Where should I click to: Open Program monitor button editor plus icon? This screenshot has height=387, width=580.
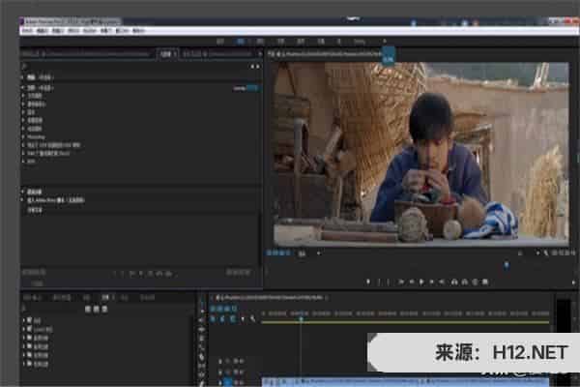pyautogui.click(x=573, y=283)
